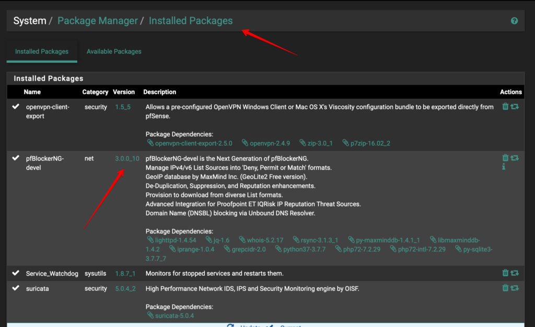Viewport: 535px width, 327px height.
Task: Open jq-1.6 dependency link
Action: point(218,240)
